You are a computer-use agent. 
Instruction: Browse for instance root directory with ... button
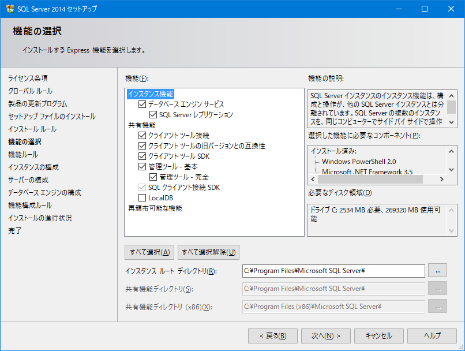[x=438, y=271]
